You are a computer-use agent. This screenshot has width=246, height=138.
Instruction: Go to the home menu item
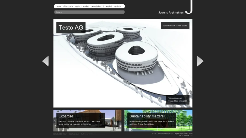[59, 6]
